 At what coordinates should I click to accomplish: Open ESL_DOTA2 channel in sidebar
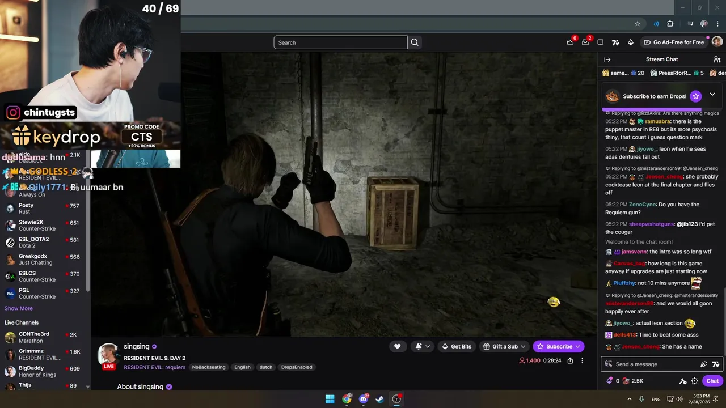[x=44, y=243]
